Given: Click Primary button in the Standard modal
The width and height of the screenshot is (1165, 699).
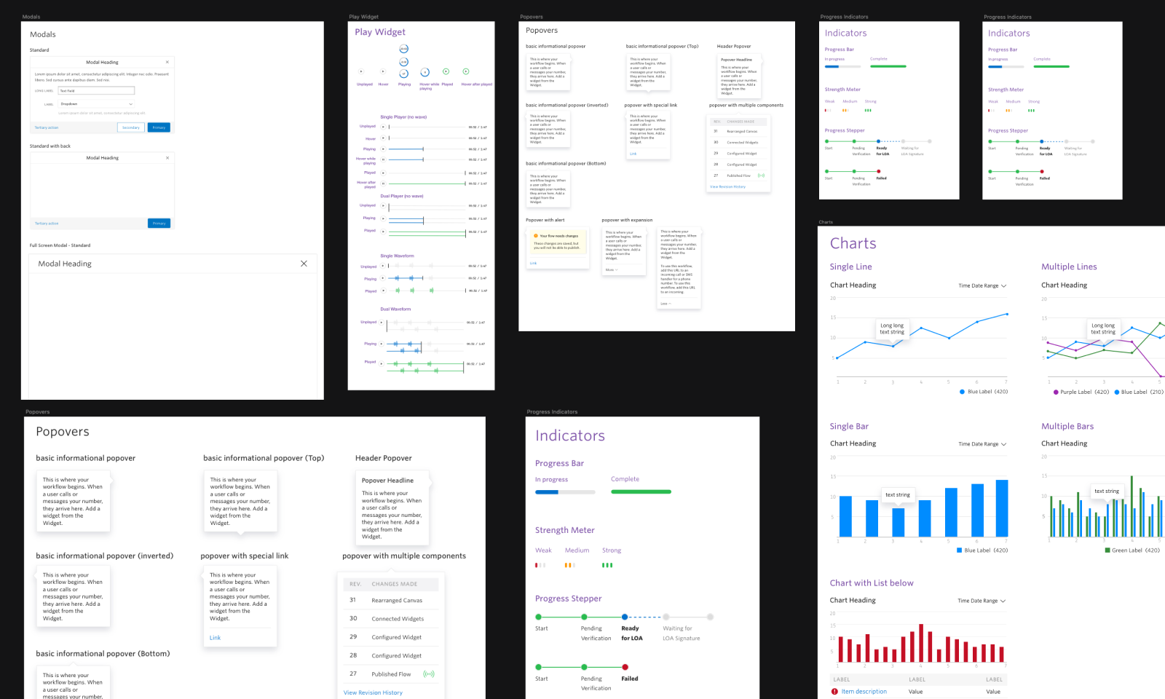Looking at the screenshot, I should pyautogui.click(x=159, y=127).
